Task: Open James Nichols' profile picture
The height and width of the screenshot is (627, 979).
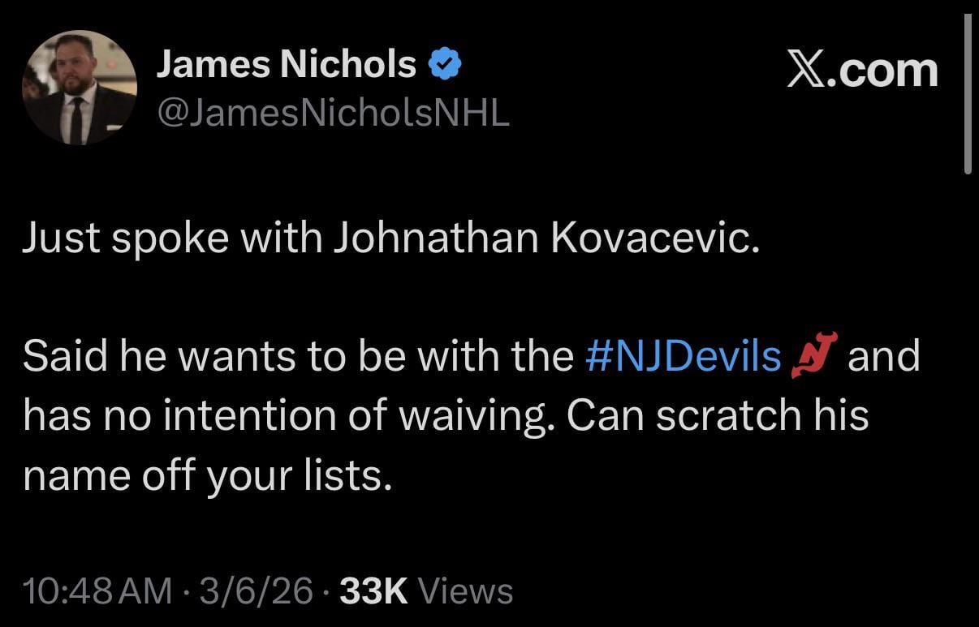Action: point(79,88)
